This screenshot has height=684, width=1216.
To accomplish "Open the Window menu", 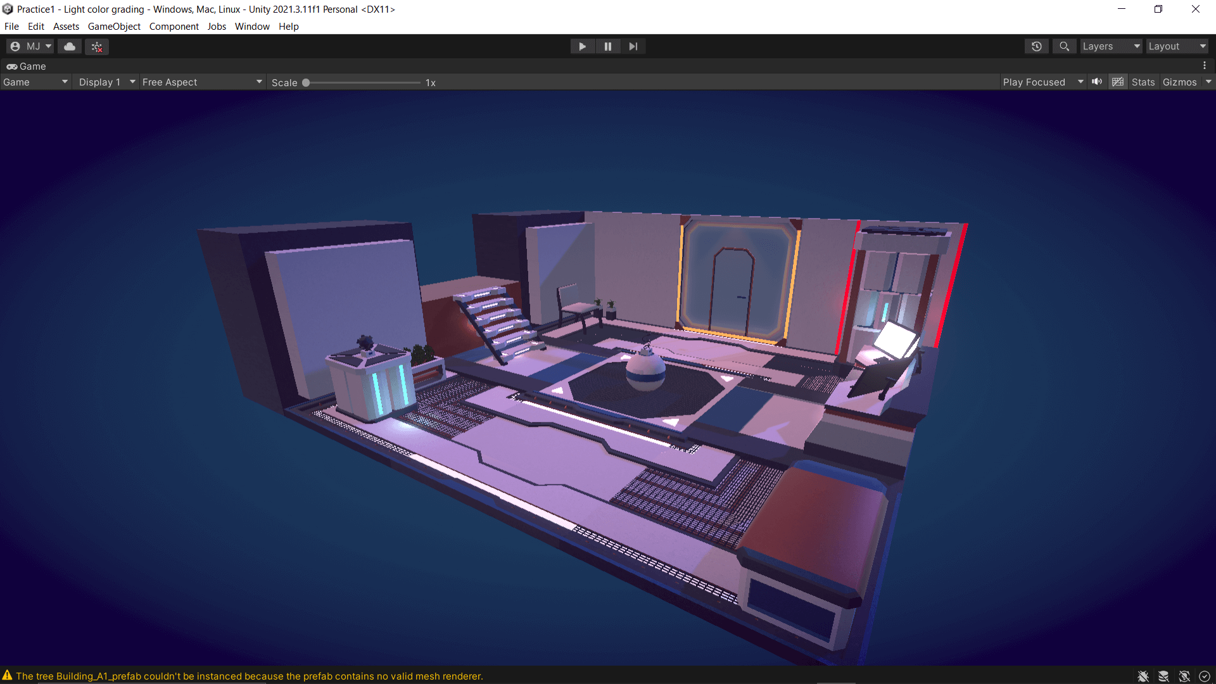I will 252,27.
